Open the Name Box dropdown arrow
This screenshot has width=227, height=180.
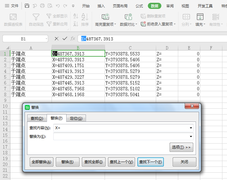(x=46, y=39)
